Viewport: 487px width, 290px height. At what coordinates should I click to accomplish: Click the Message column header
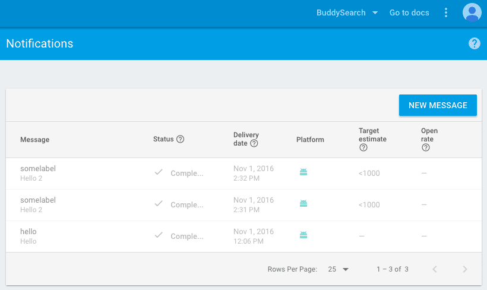[34, 140]
